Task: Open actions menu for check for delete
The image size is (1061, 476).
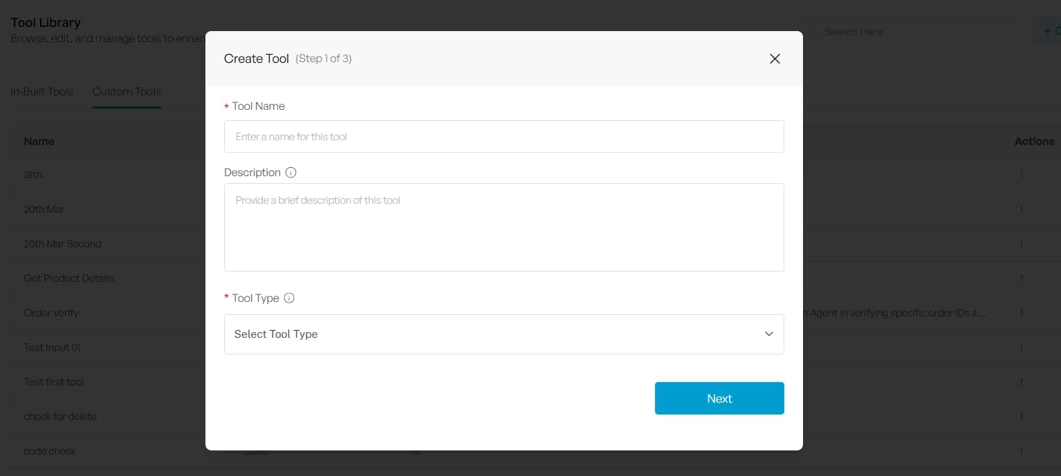Action: [x=1021, y=417]
